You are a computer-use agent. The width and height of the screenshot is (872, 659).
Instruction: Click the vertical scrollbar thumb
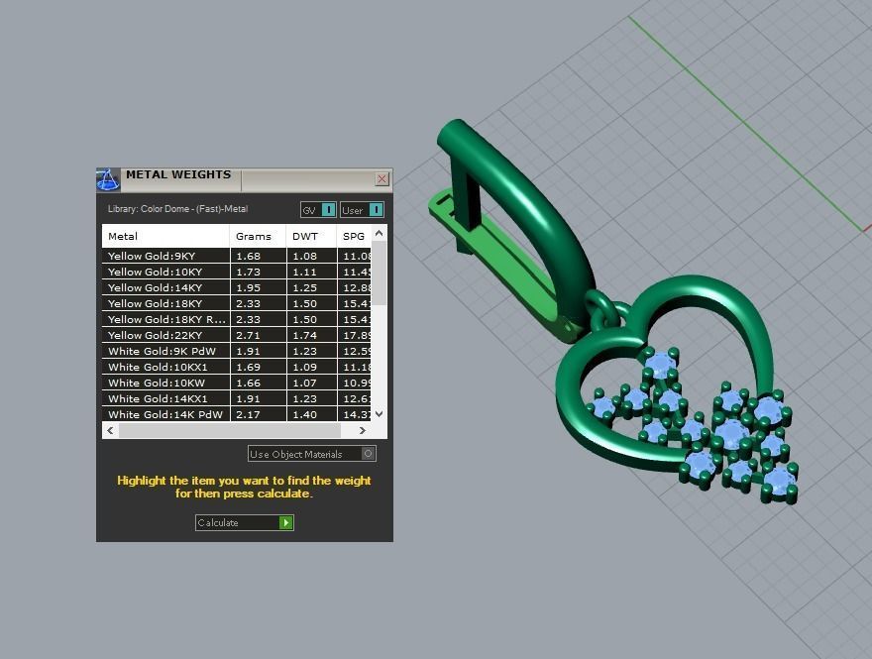coord(379,274)
